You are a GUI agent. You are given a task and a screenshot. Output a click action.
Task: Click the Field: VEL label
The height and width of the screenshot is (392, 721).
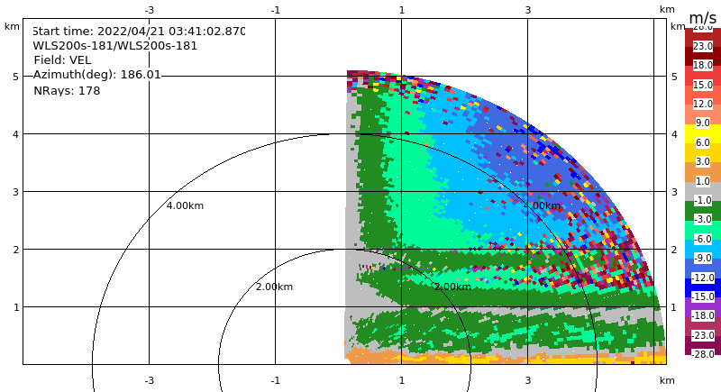(x=62, y=60)
